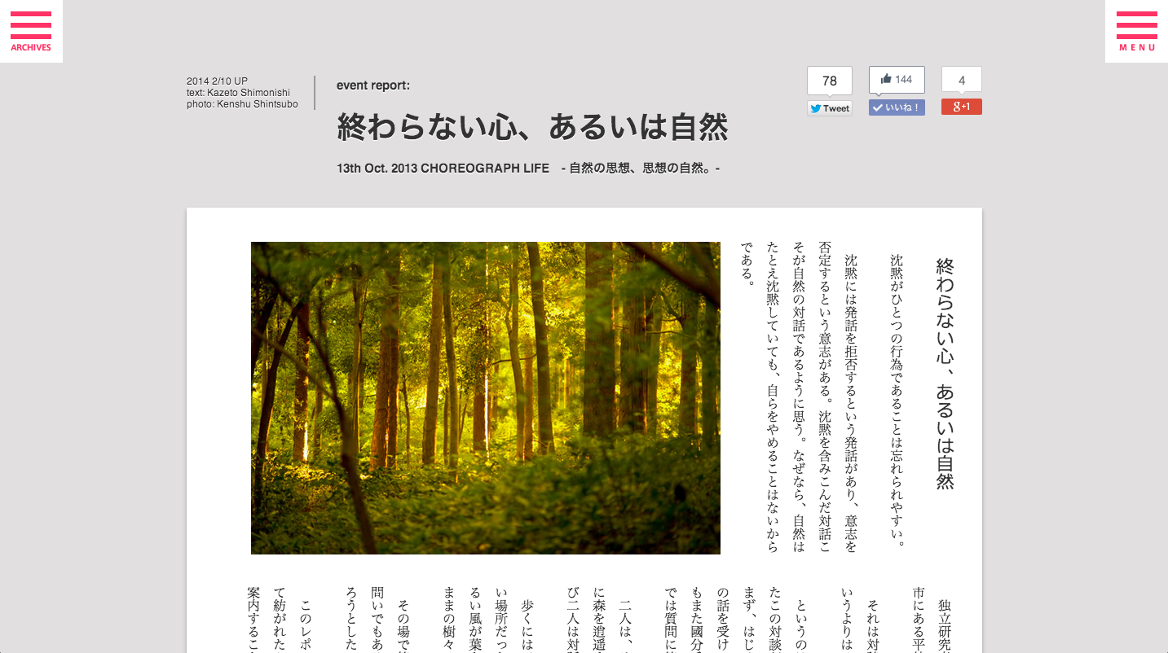The height and width of the screenshot is (653, 1168).
Task: Click the vertical article title inside the white card
Action: point(945,374)
